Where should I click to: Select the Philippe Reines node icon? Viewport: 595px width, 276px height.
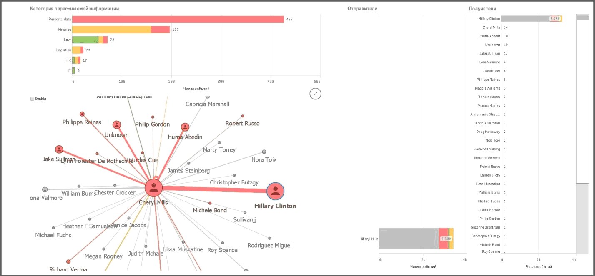click(x=82, y=114)
